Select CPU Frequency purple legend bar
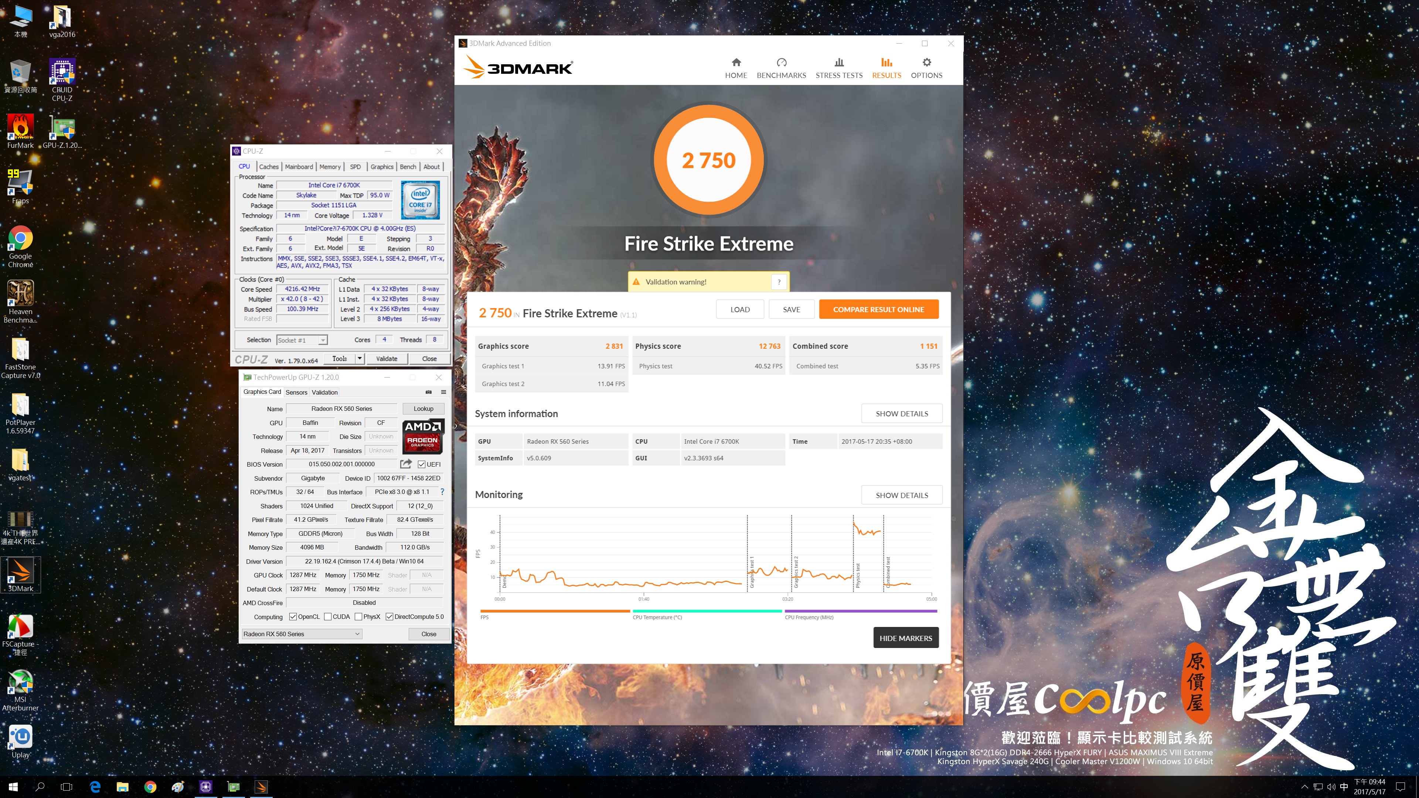Viewport: 1419px width, 798px height. [x=861, y=611]
